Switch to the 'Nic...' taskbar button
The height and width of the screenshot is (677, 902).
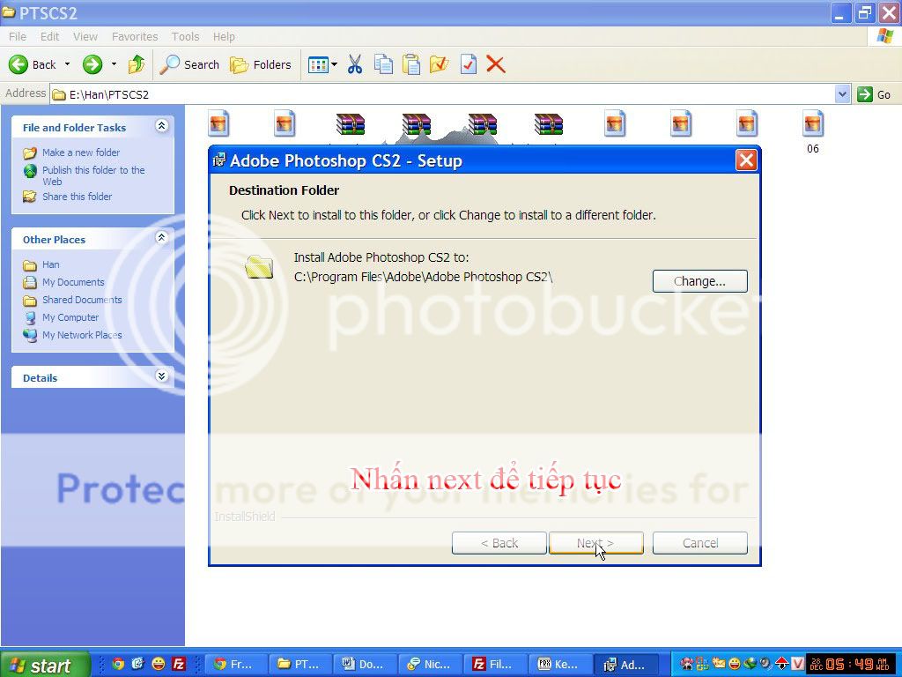tap(432, 665)
